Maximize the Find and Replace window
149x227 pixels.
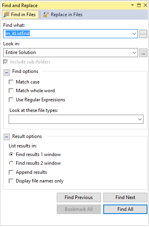(x=139, y=6)
